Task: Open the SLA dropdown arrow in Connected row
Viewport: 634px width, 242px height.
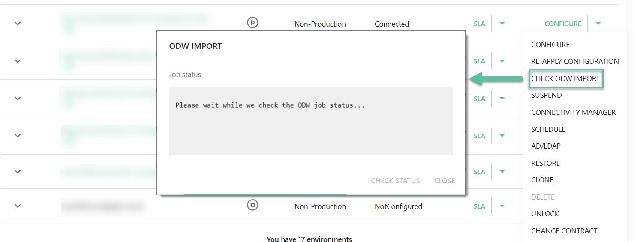Action: click(x=502, y=24)
